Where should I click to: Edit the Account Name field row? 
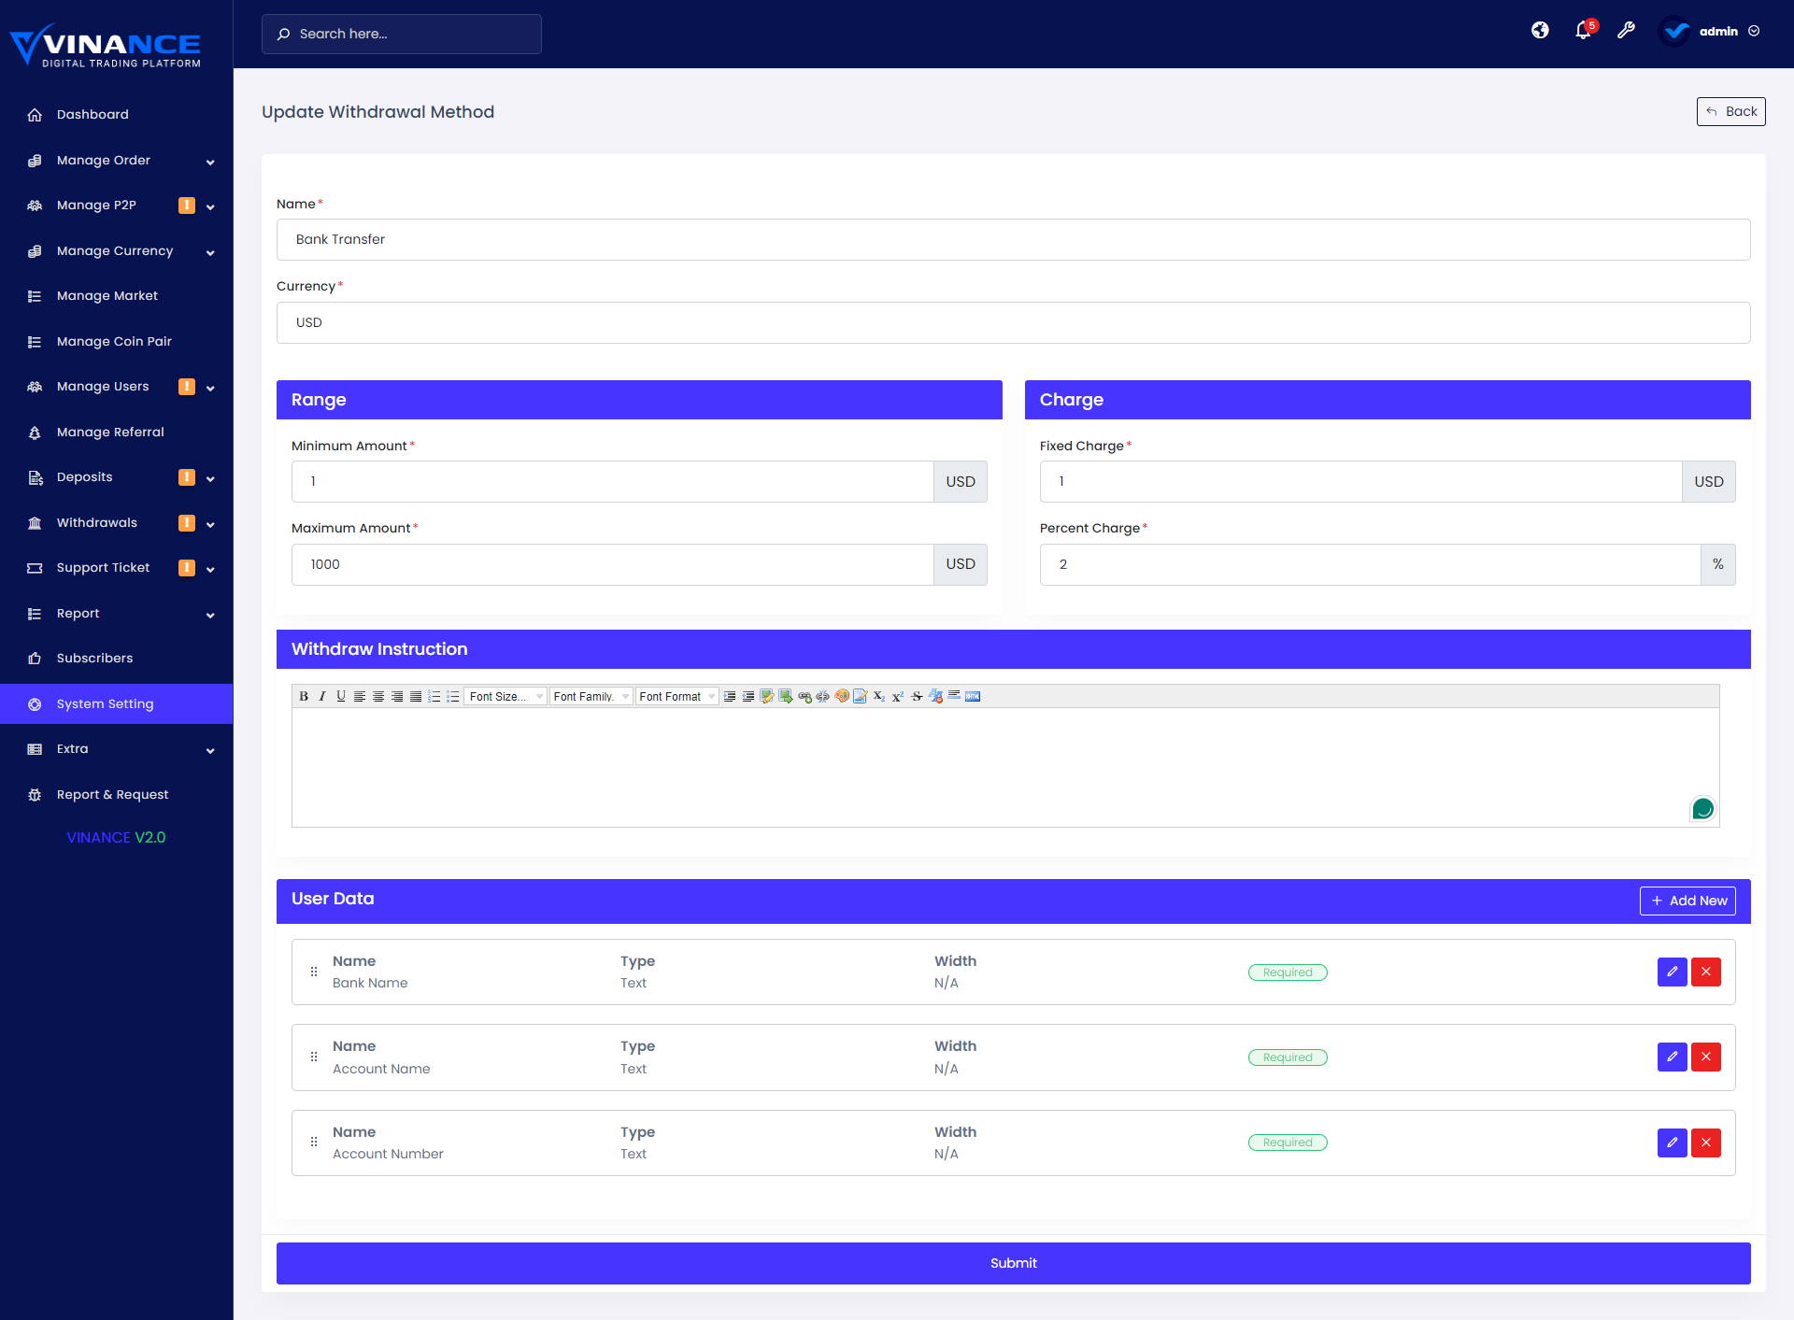point(1672,1057)
